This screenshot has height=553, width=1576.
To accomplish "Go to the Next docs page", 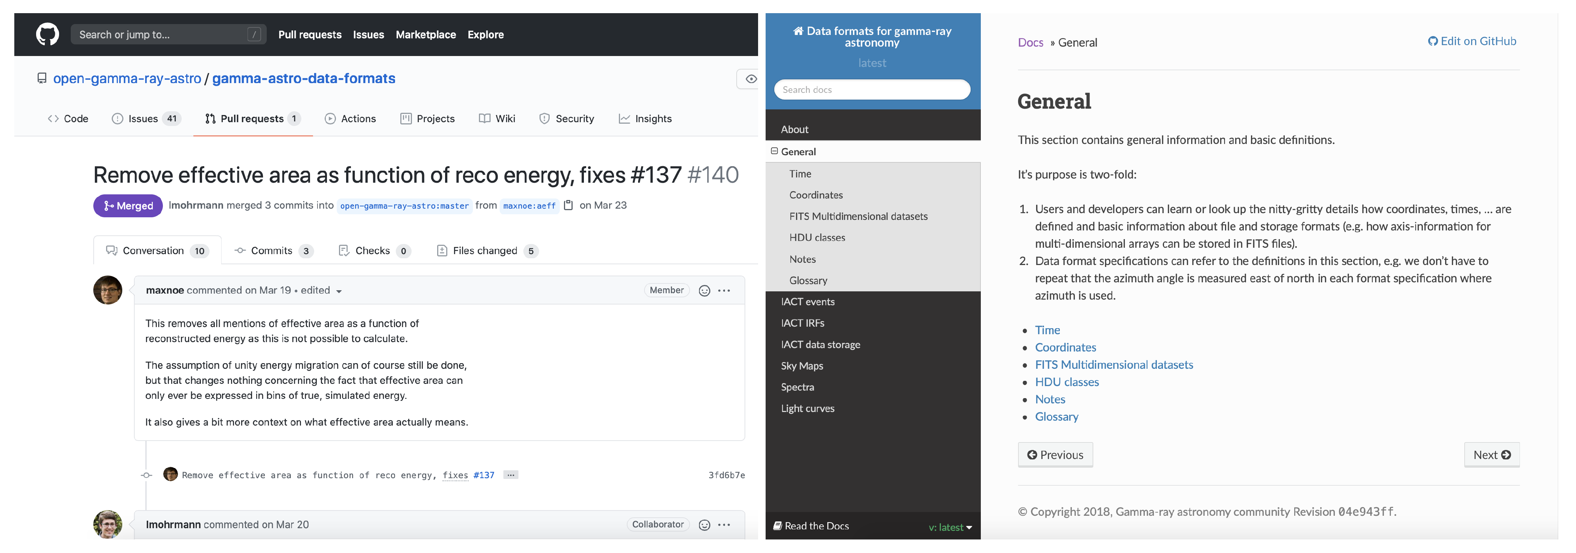I will 1491,455.
